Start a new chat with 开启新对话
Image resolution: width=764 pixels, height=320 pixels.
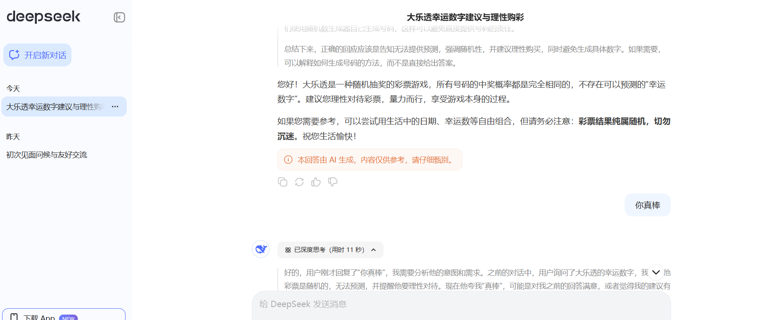tap(38, 55)
